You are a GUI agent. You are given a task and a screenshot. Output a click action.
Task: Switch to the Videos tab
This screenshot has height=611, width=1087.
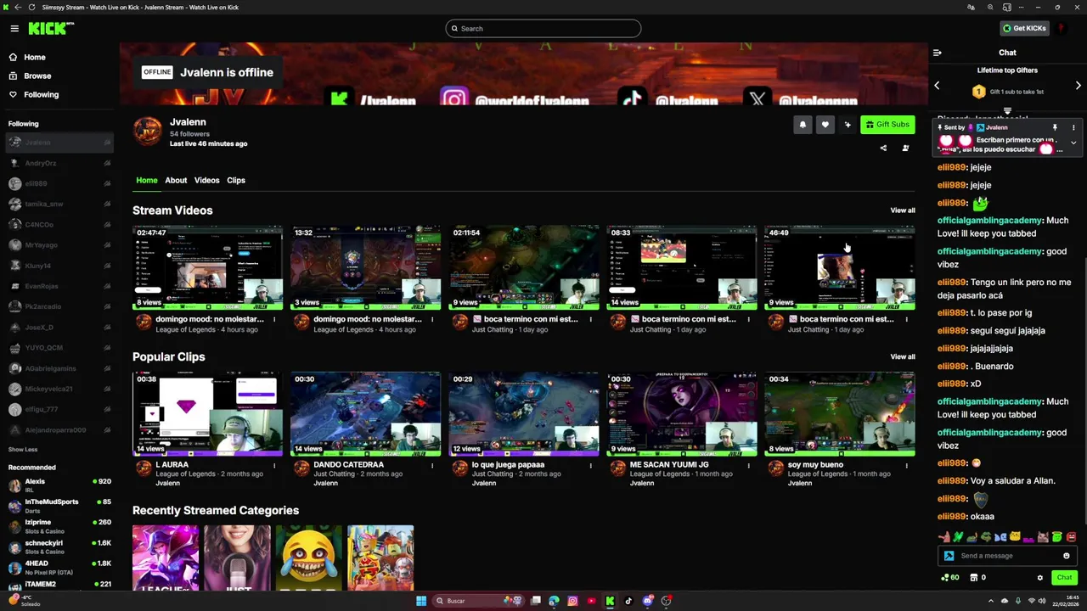(206, 180)
